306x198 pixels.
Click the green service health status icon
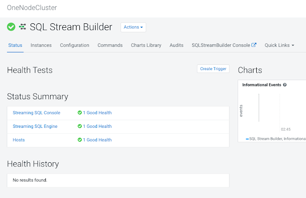pyautogui.click(x=11, y=27)
